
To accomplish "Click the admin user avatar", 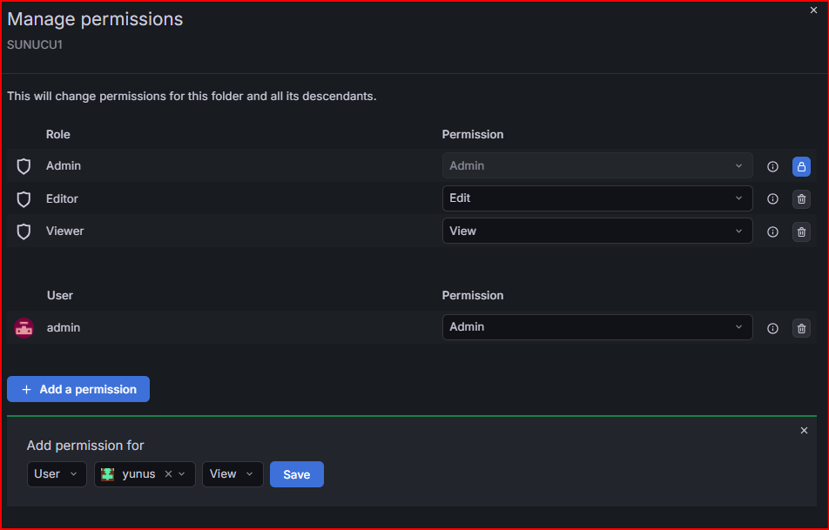I will [x=24, y=328].
